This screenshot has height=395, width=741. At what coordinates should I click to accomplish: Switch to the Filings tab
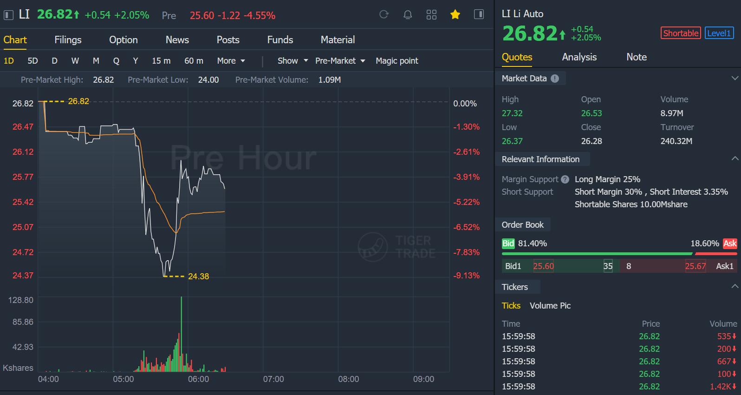(68, 40)
